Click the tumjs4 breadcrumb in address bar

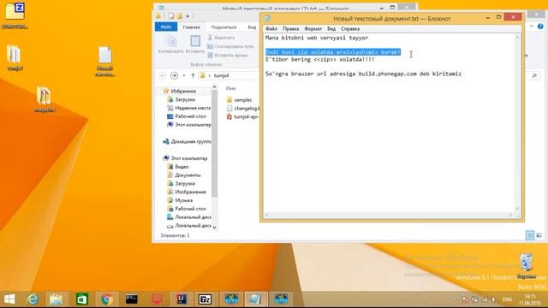(221, 75)
